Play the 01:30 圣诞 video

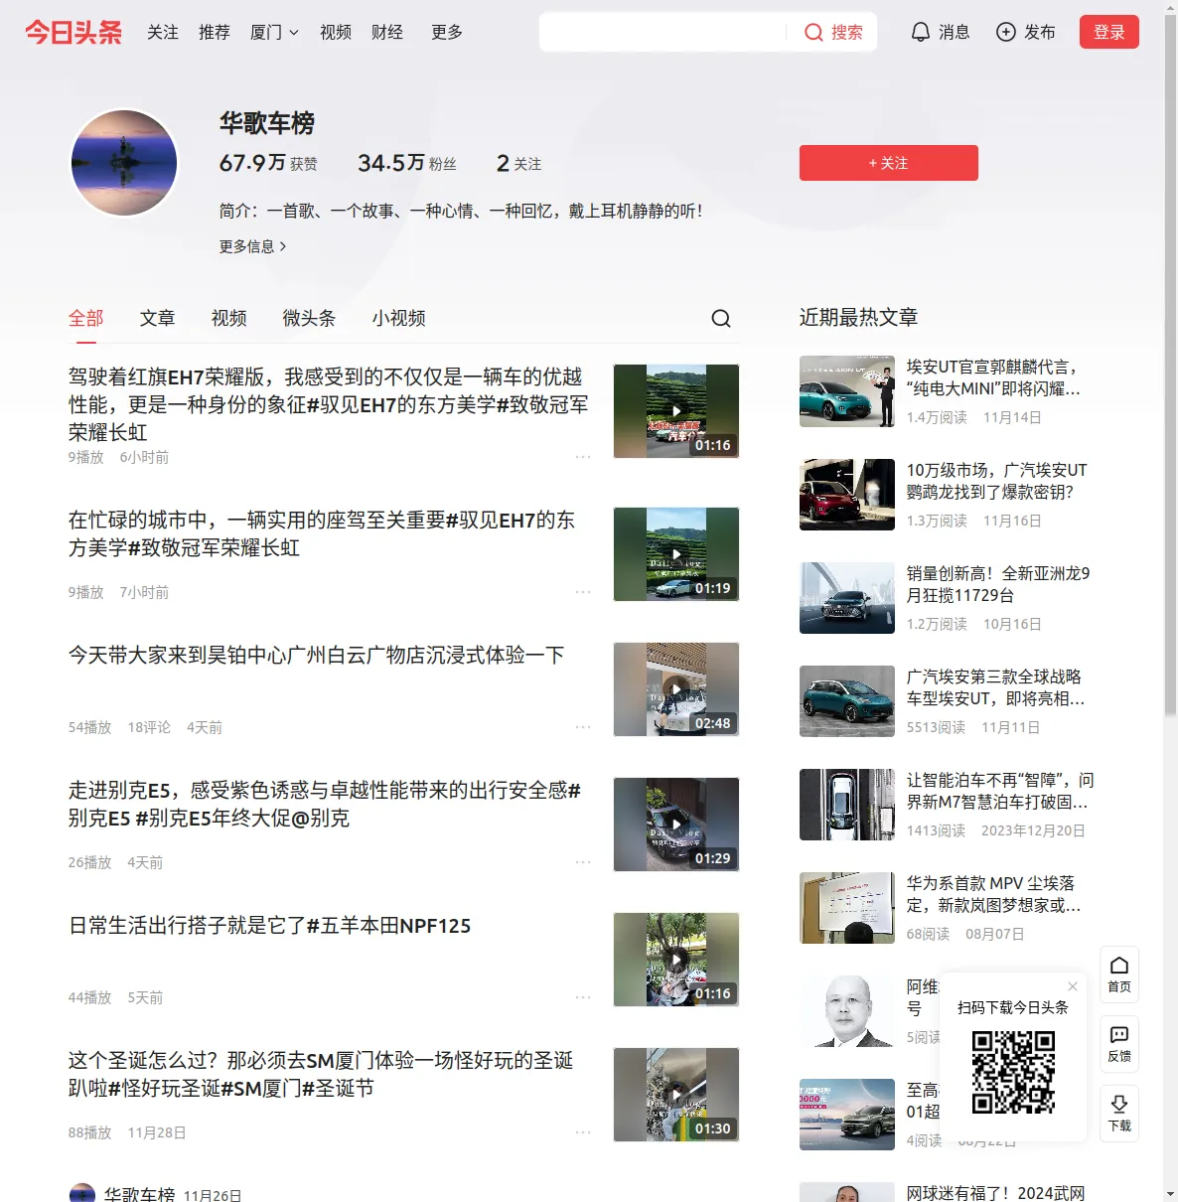(x=676, y=1095)
